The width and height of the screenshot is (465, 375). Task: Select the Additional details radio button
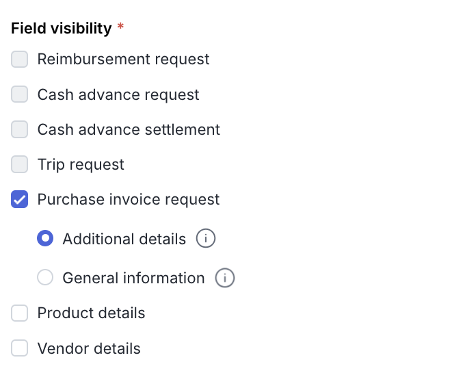[x=45, y=239]
